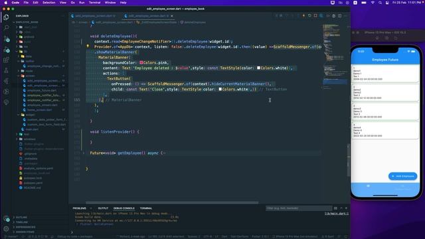Open Manage settings gear icon
Viewport: 425px width, 239px height.
(x=6, y=229)
